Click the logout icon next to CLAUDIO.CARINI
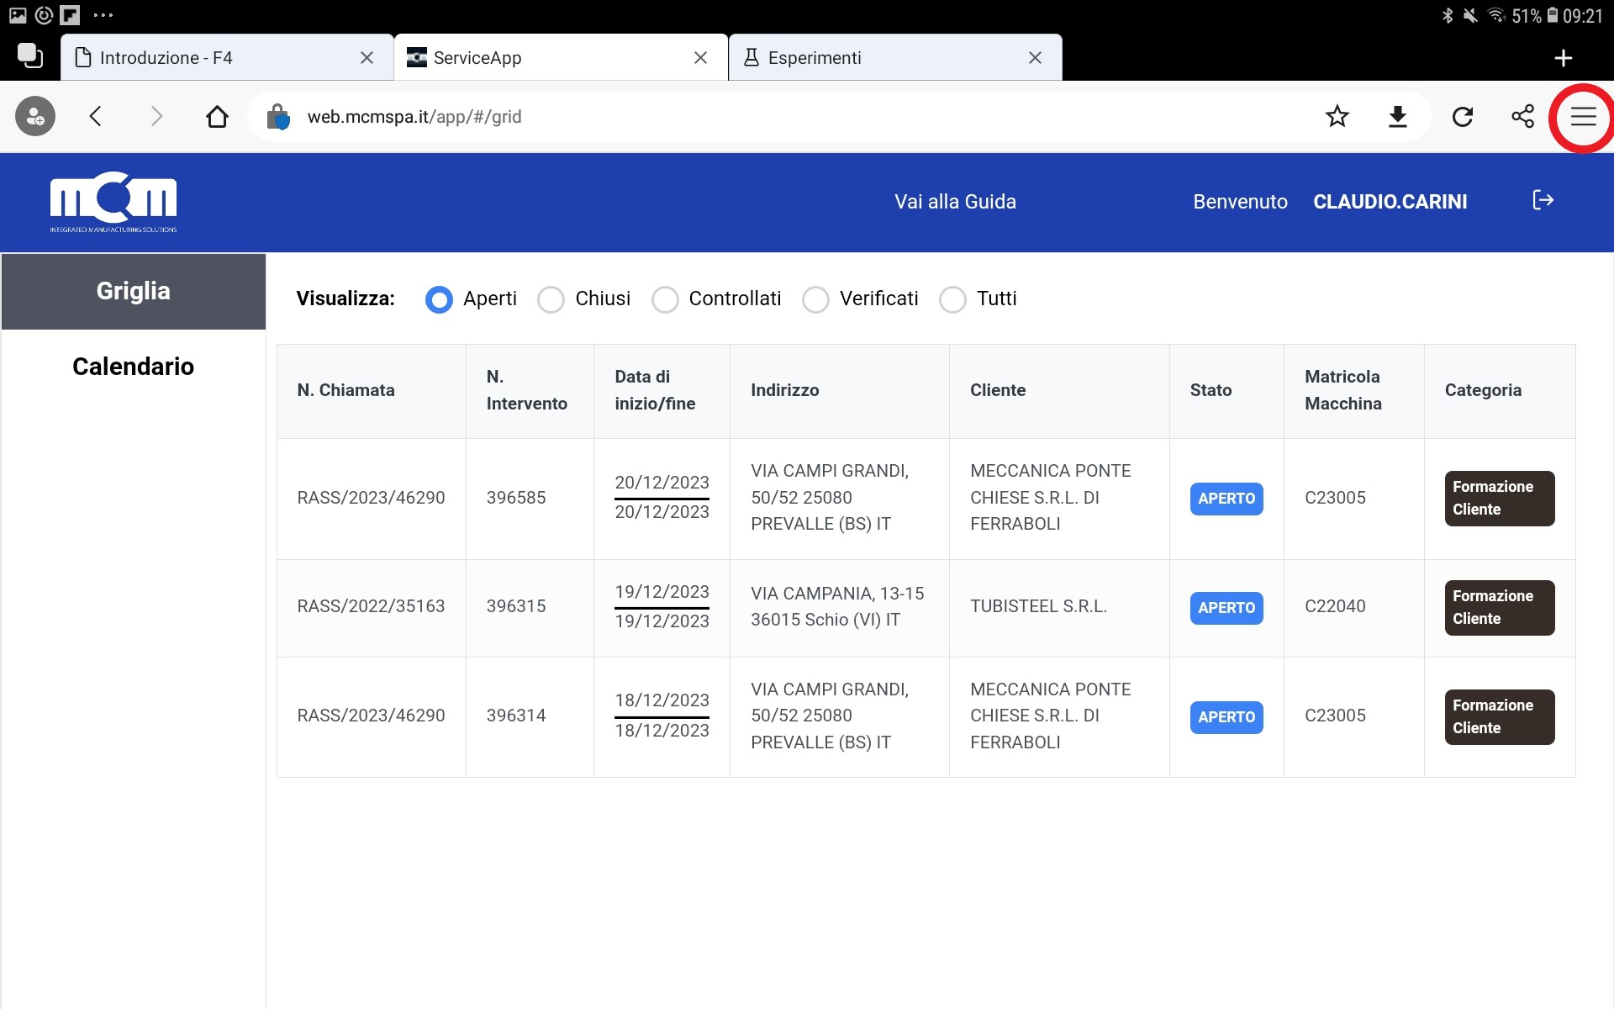 1543,200
